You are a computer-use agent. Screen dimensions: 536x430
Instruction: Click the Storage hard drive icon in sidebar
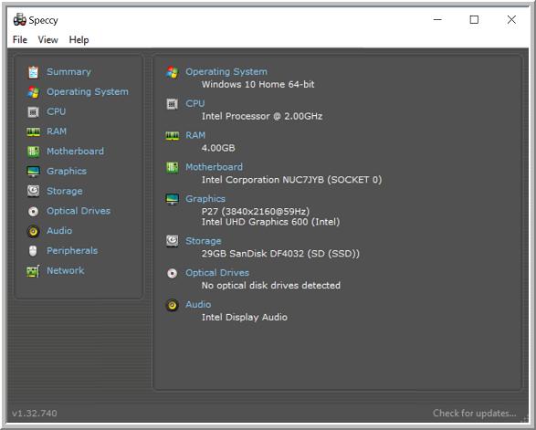pos(33,191)
